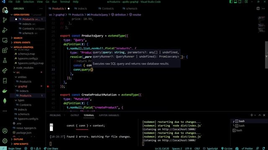Close the bottom terminal panel
The image size is (268, 150).
click(x=264, y=115)
